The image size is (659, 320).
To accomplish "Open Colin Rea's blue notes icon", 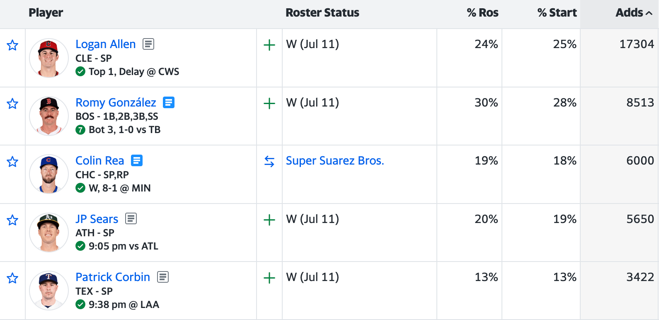I will [x=137, y=160].
